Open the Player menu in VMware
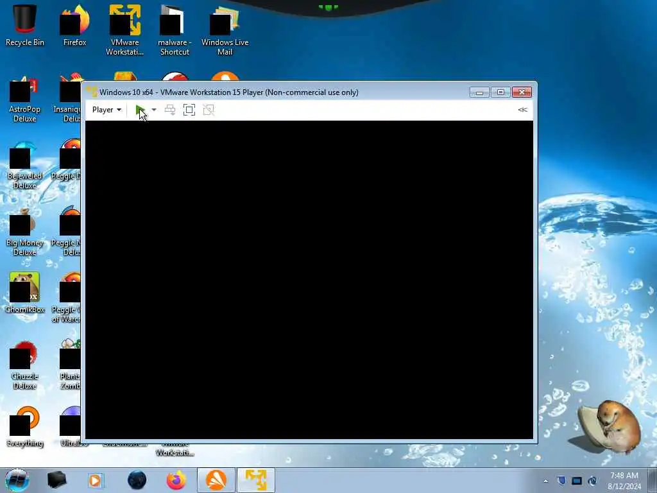 click(107, 110)
